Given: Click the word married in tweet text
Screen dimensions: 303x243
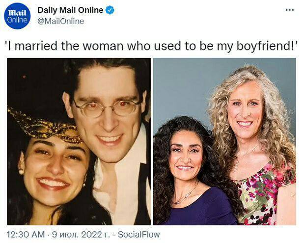Looking at the screenshot, I should coord(36,46).
